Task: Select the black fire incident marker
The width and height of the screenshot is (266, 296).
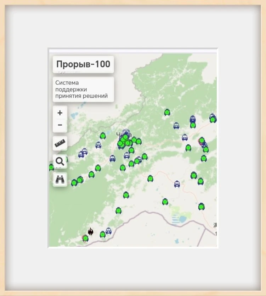Action: tap(91, 231)
